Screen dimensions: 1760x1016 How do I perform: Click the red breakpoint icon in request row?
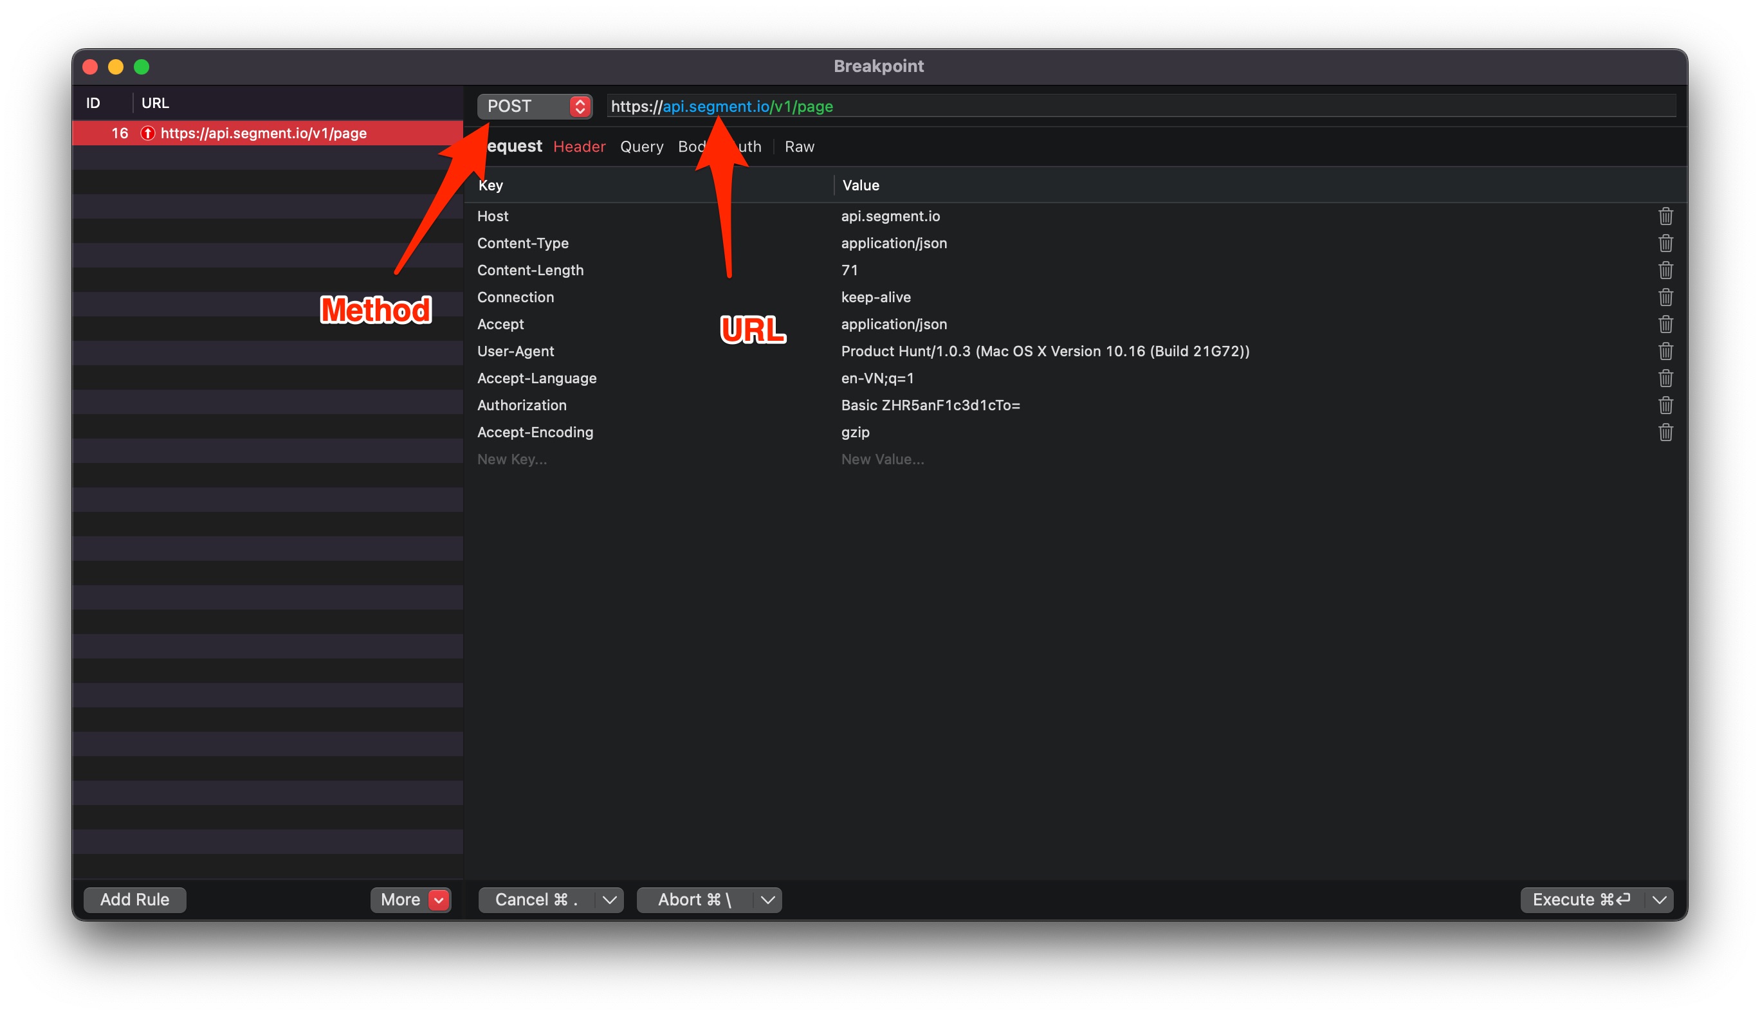click(147, 133)
